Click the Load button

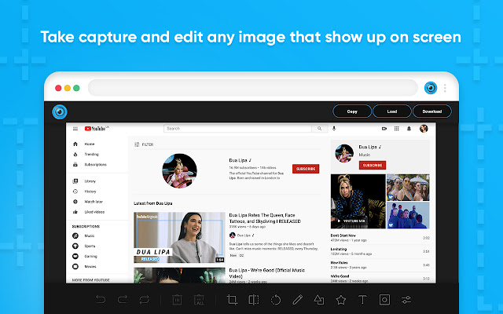(392, 111)
